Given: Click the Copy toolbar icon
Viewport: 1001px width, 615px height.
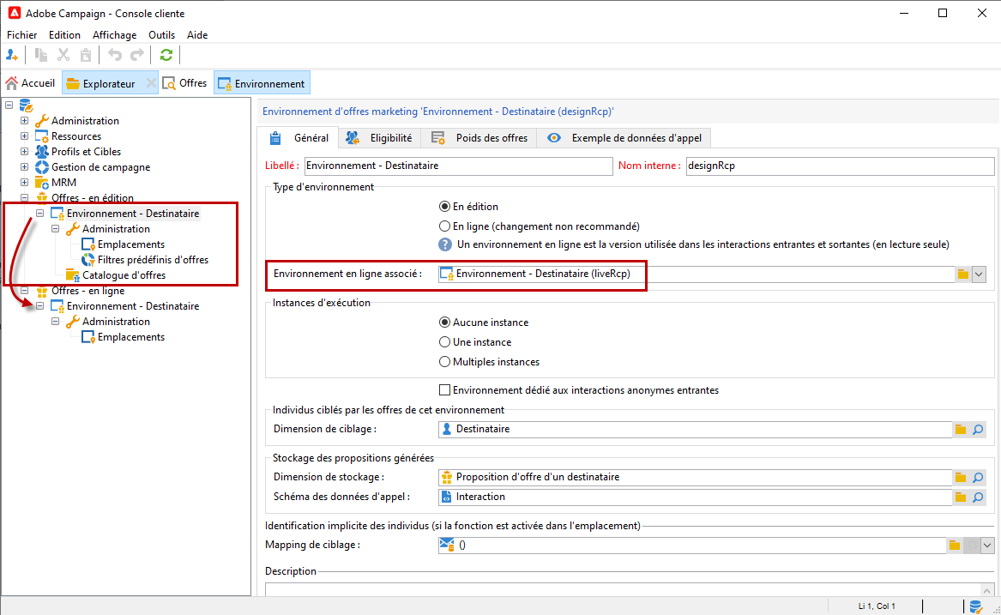Looking at the screenshot, I should tap(41, 56).
